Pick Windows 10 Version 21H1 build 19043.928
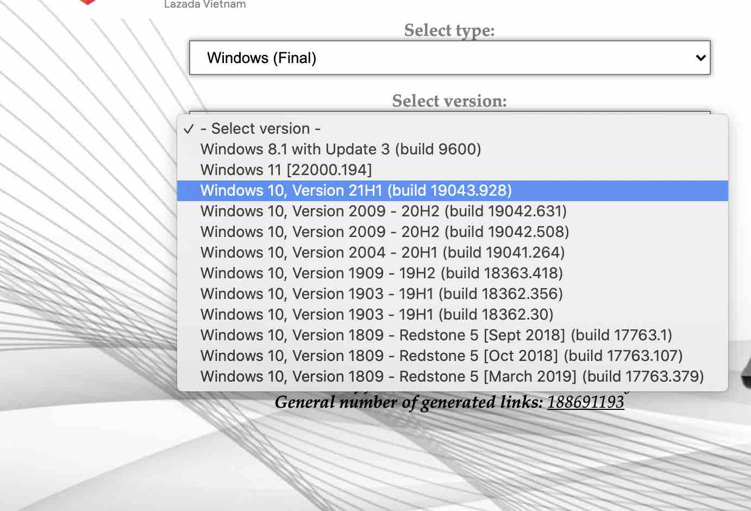Image resolution: width=751 pixels, height=511 pixels. coord(356,191)
